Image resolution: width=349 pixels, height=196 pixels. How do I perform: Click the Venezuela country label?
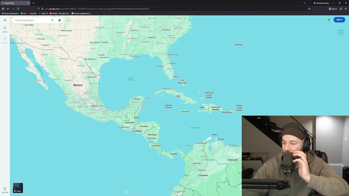tap(233, 160)
